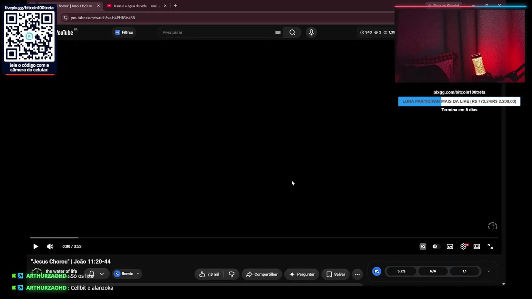The width and height of the screenshot is (532, 299).
Task: Enter full screen mode
Action: [x=490, y=246]
